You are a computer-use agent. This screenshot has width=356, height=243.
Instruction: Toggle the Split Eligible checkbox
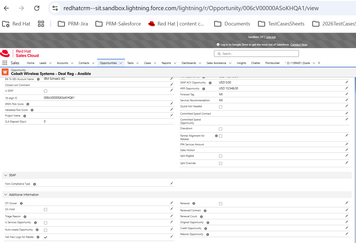221,156
